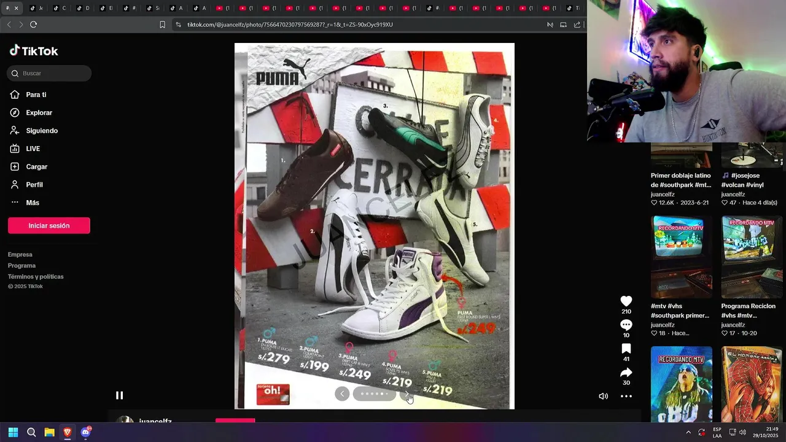Click the Puma catalog photo
Screen dimensions: 786x442
[375, 226]
